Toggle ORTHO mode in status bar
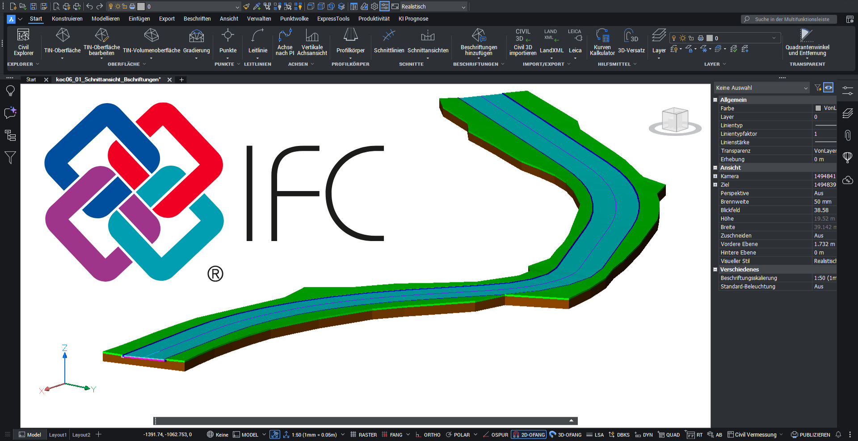The width and height of the screenshot is (858, 441). coord(428,435)
